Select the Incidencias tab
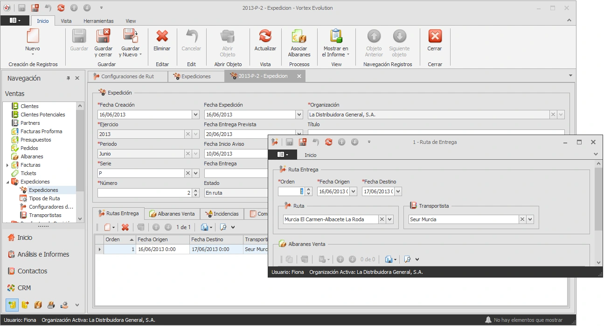The height and width of the screenshot is (326, 604). click(x=222, y=214)
